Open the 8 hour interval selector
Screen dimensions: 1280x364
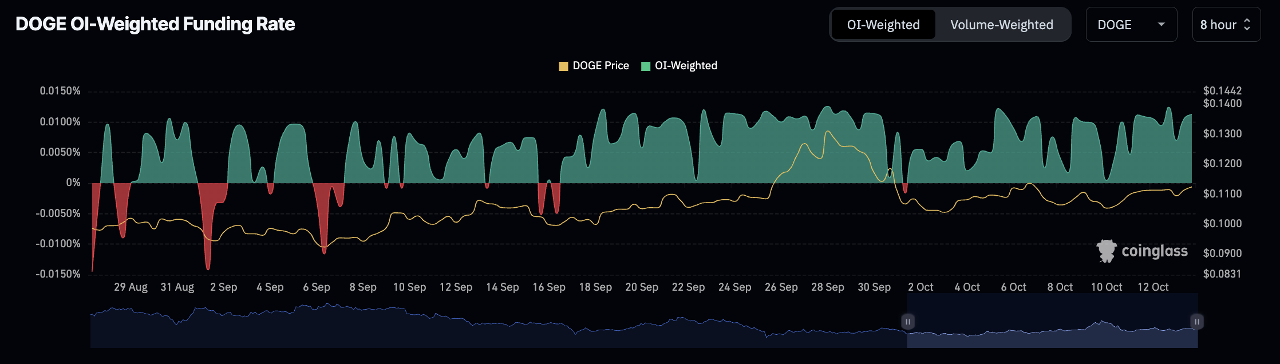pos(1226,25)
